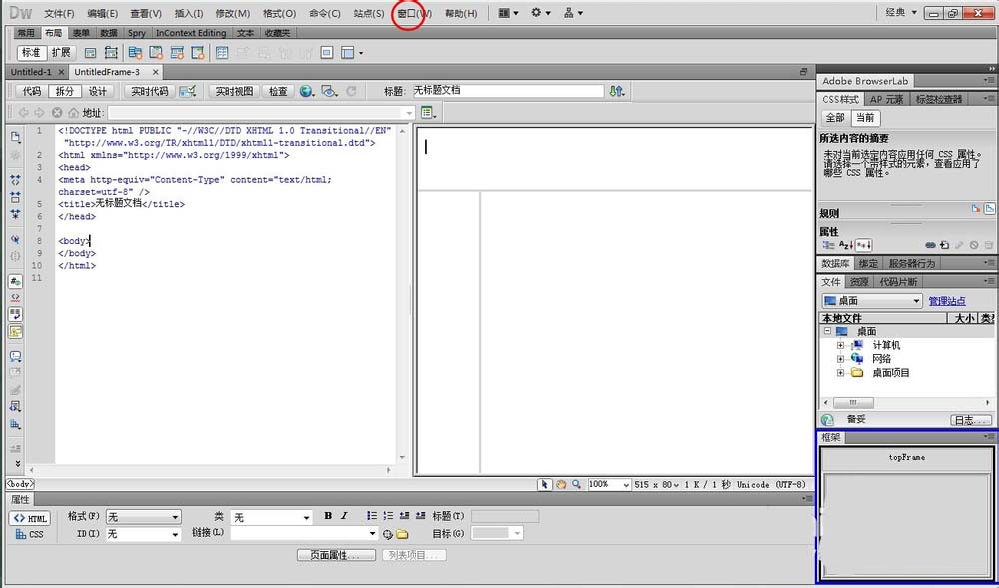
Task: Switch to the Spry insert tab
Action: tap(136, 33)
